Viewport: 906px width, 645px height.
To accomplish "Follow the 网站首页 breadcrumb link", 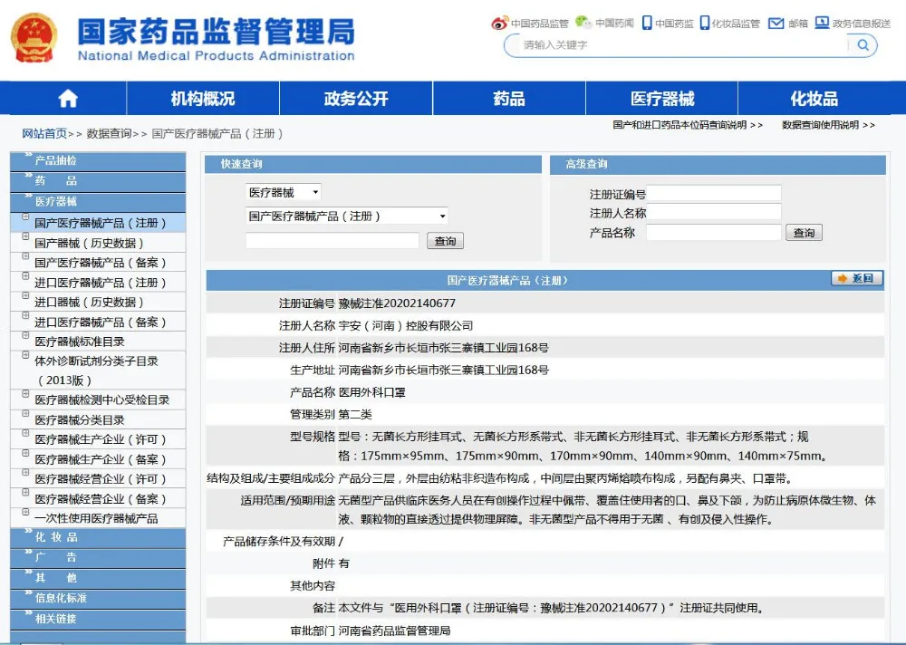I will 44,133.
